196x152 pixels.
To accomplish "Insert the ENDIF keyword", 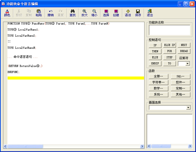I will click(155, 63).
